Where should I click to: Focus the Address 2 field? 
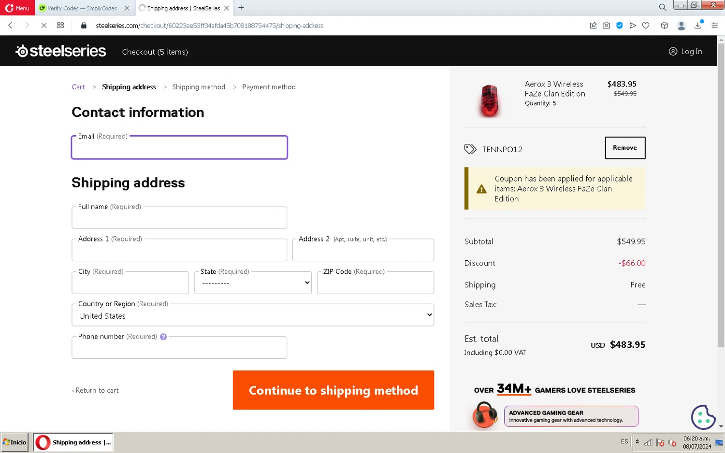click(x=363, y=250)
